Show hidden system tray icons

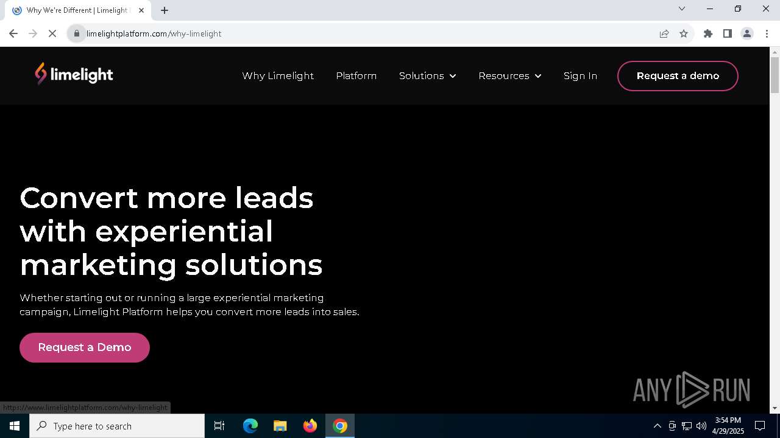pos(658,426)
